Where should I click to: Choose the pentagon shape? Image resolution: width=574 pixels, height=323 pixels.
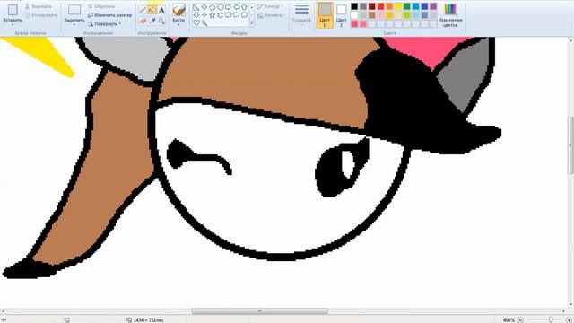click(213, 7)
